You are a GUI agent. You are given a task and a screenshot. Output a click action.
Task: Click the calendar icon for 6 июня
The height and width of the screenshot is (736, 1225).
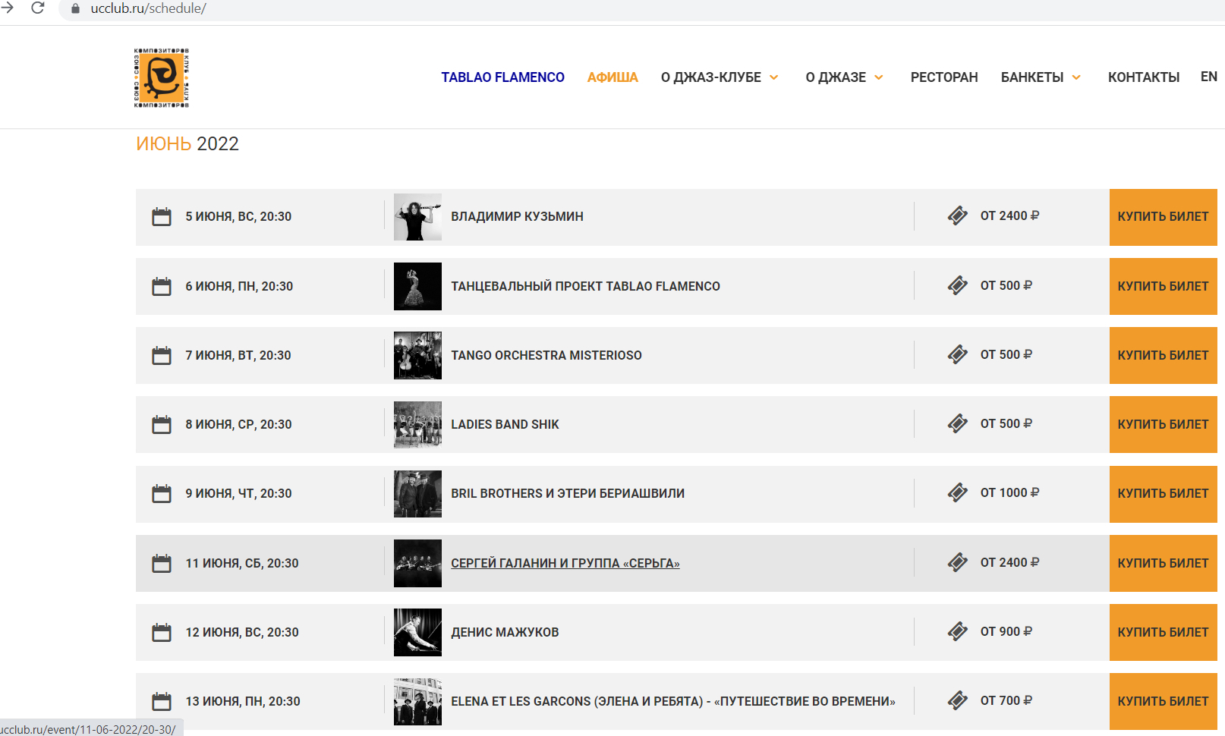coord(162,286)
